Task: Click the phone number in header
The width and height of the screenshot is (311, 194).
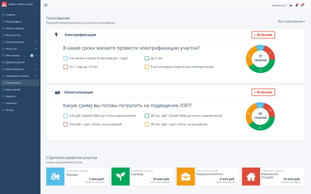Action: click(x=279, y=5)
